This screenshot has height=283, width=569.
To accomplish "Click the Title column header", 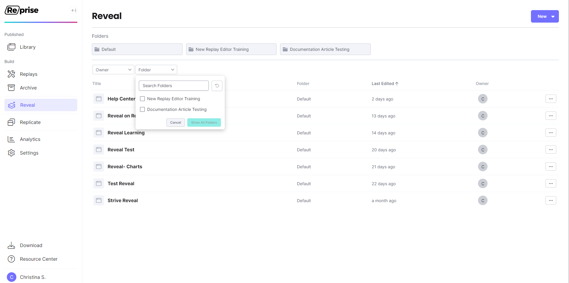I will tap(97, 84).
